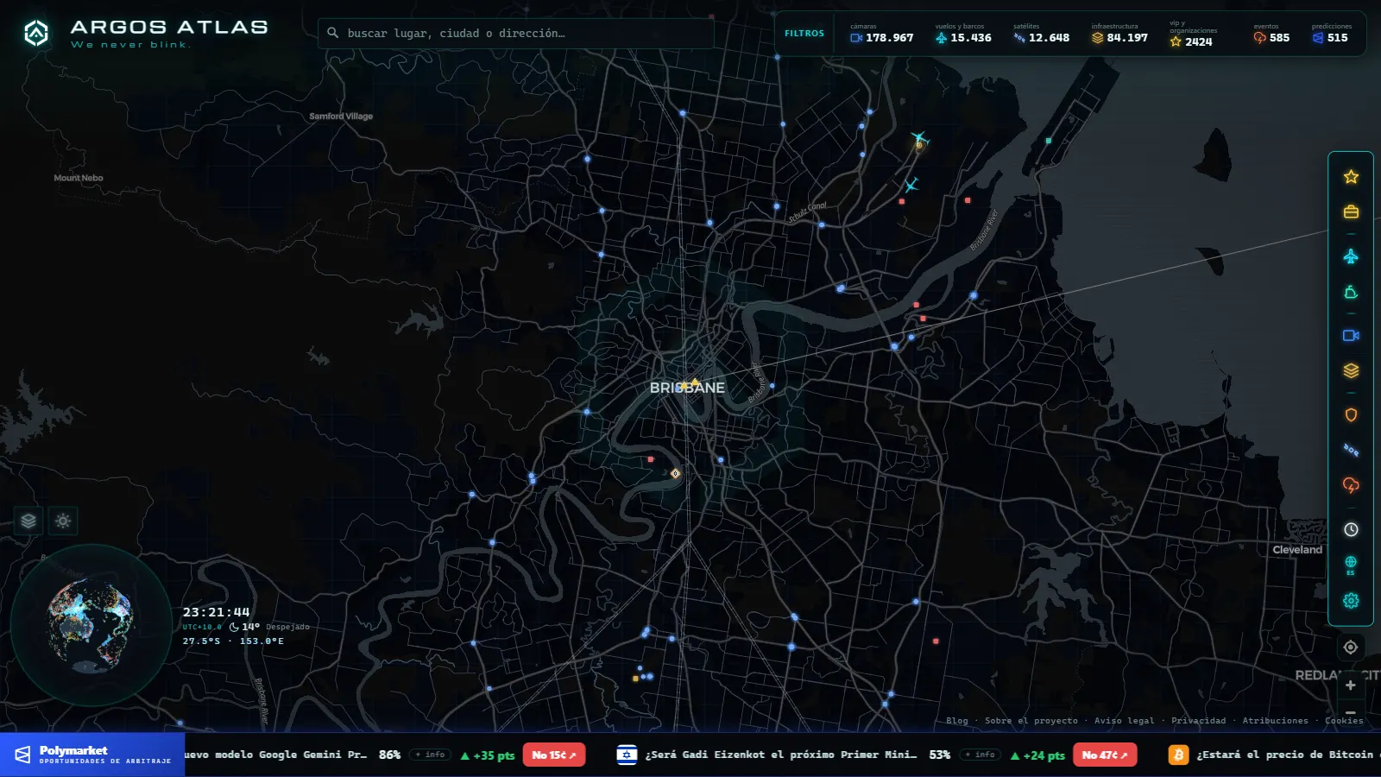Screen dimensions: 1381x777
Task: Click the mini globe thumbnail
Action: point(91,626)
